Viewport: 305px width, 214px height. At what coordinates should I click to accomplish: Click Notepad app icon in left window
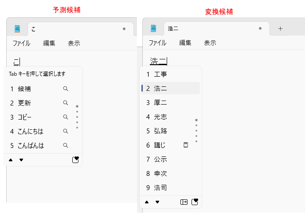(17, 29)
